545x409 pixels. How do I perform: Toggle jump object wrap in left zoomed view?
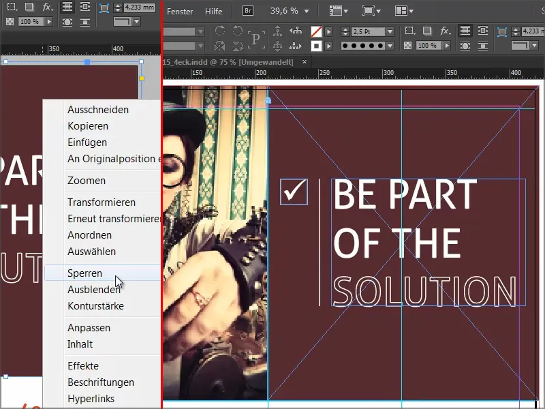point(84,22)
